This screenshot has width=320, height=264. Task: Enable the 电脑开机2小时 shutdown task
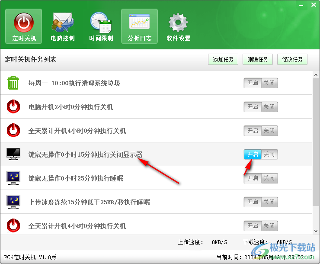[x=253, y=107]
